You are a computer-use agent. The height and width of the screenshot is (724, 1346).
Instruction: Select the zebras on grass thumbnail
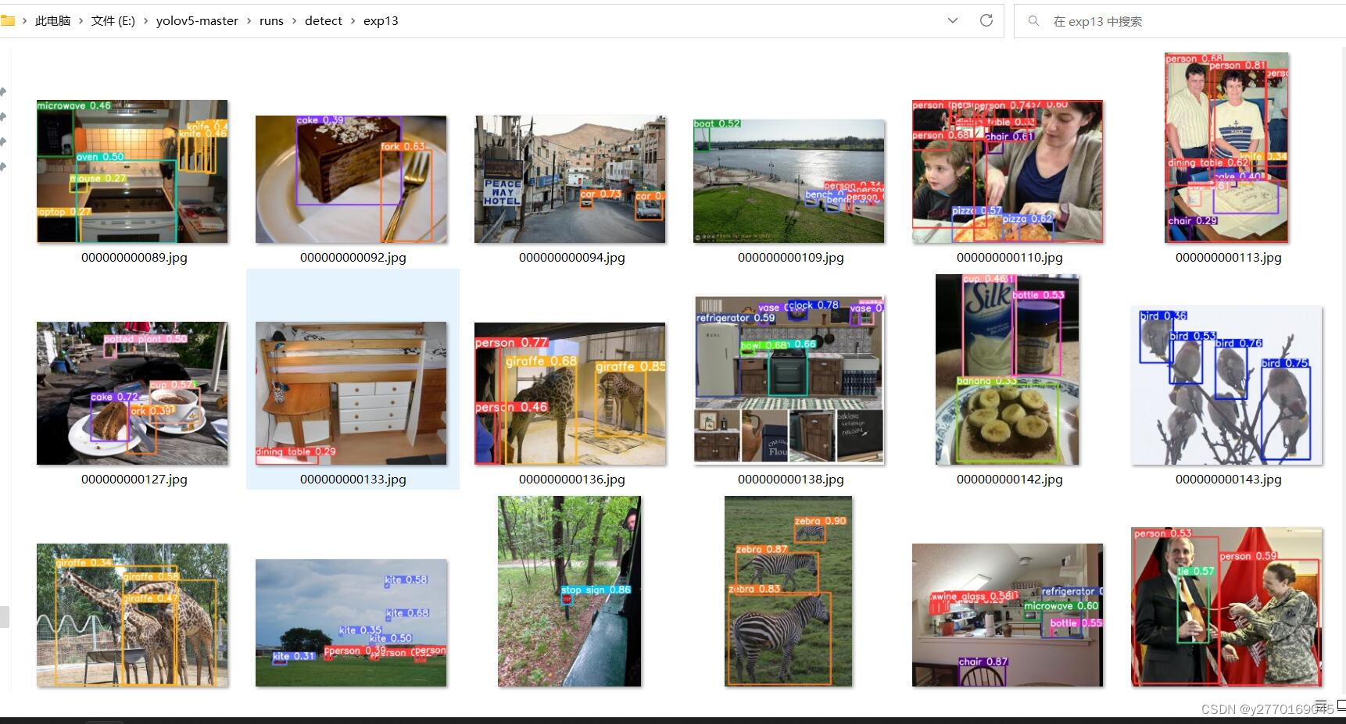click(789, 591)
